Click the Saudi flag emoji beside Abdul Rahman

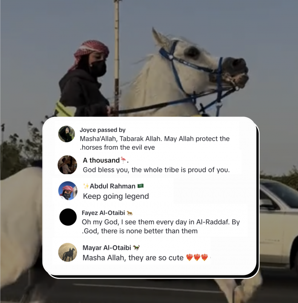click(140, 186)
